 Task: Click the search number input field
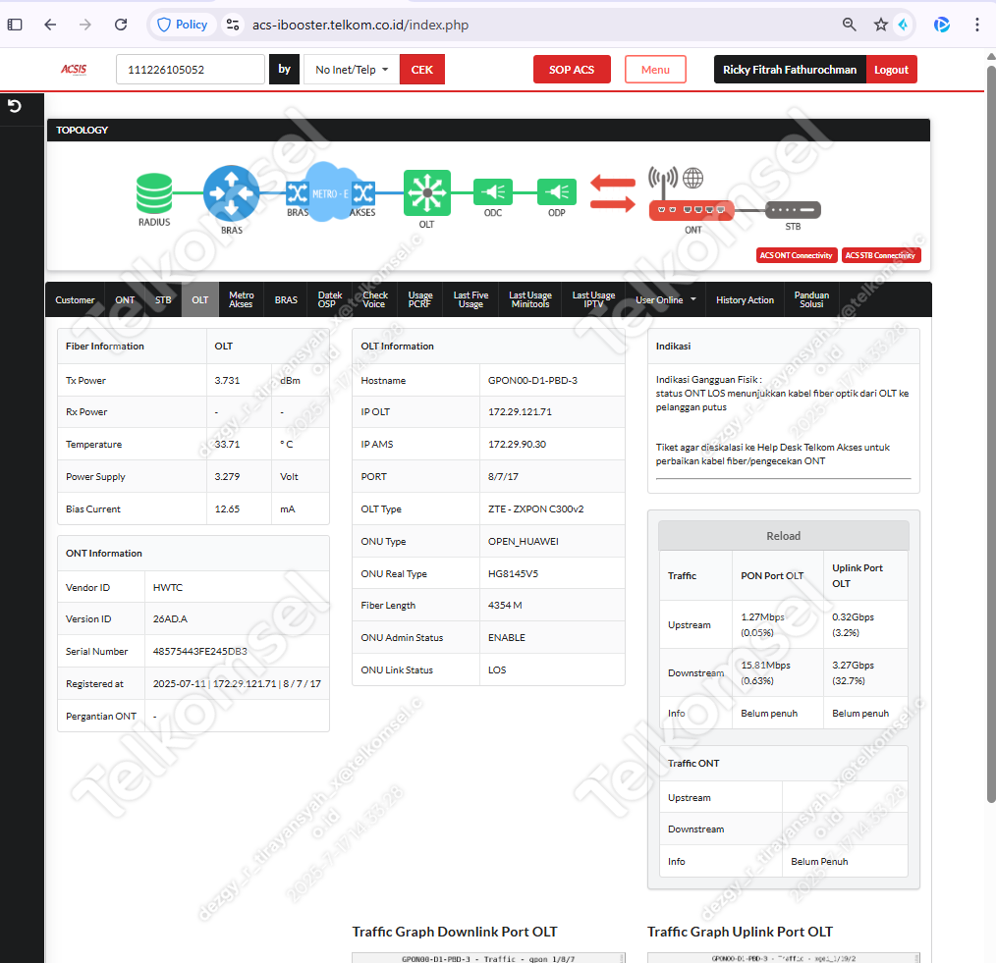tap(191, 69)
